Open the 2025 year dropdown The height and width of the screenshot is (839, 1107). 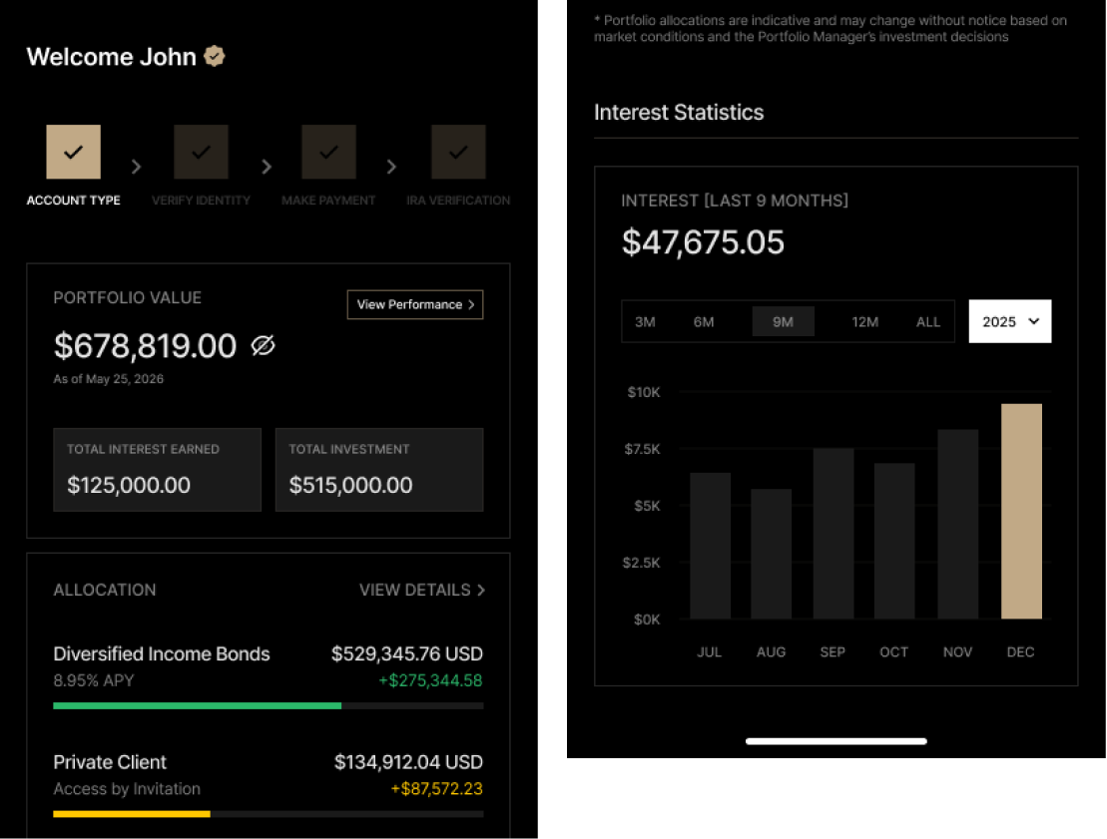1009,322
